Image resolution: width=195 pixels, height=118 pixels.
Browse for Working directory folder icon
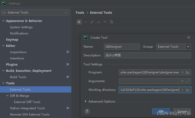[188, 90]
